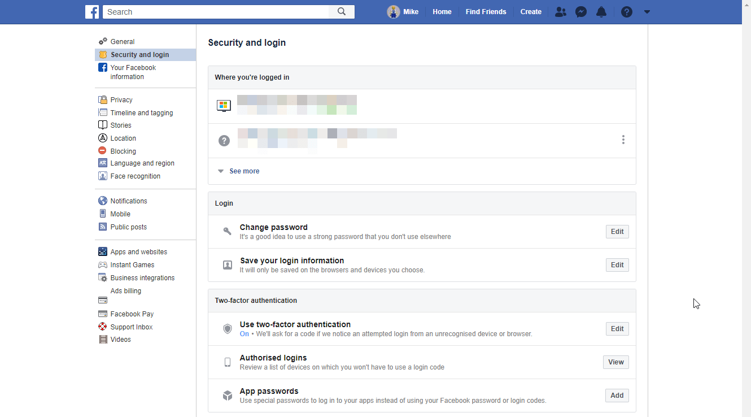Click the search magnifying glass button
The height and width of the screenshot is (417, 751).
(x=342, y=12)
